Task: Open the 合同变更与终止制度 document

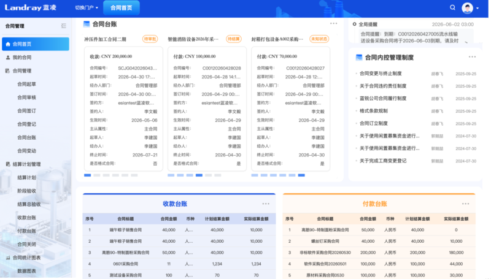Action: click(x=381, y=74)
